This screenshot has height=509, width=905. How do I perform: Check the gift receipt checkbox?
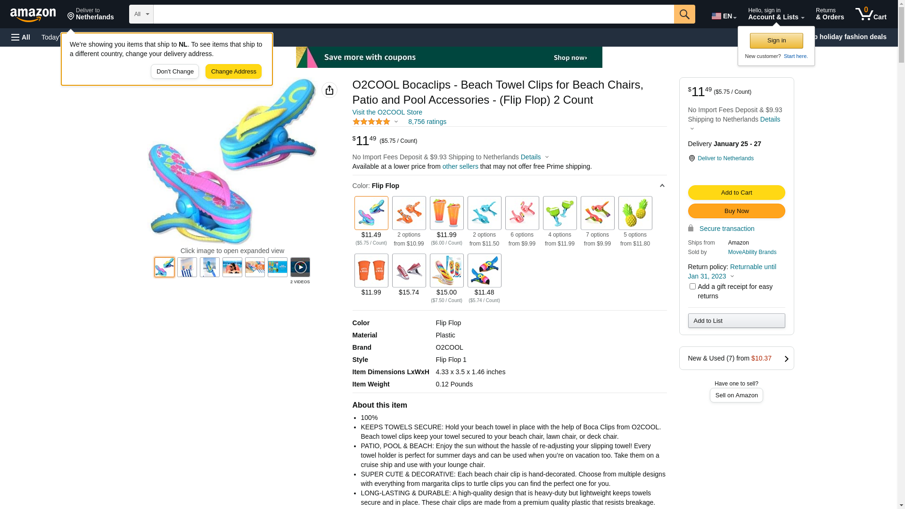coord(692,287)
